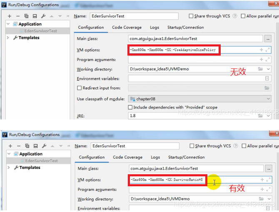Click the Move down arrow icon in upper dialog
The image size is (279, 212).
(60, 16)
